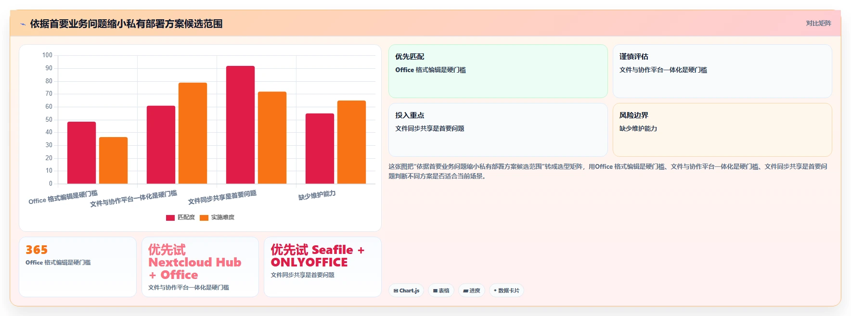Click the orange 实施难度 bar for Office 格式编辑是硬门槛

(113, 160)
